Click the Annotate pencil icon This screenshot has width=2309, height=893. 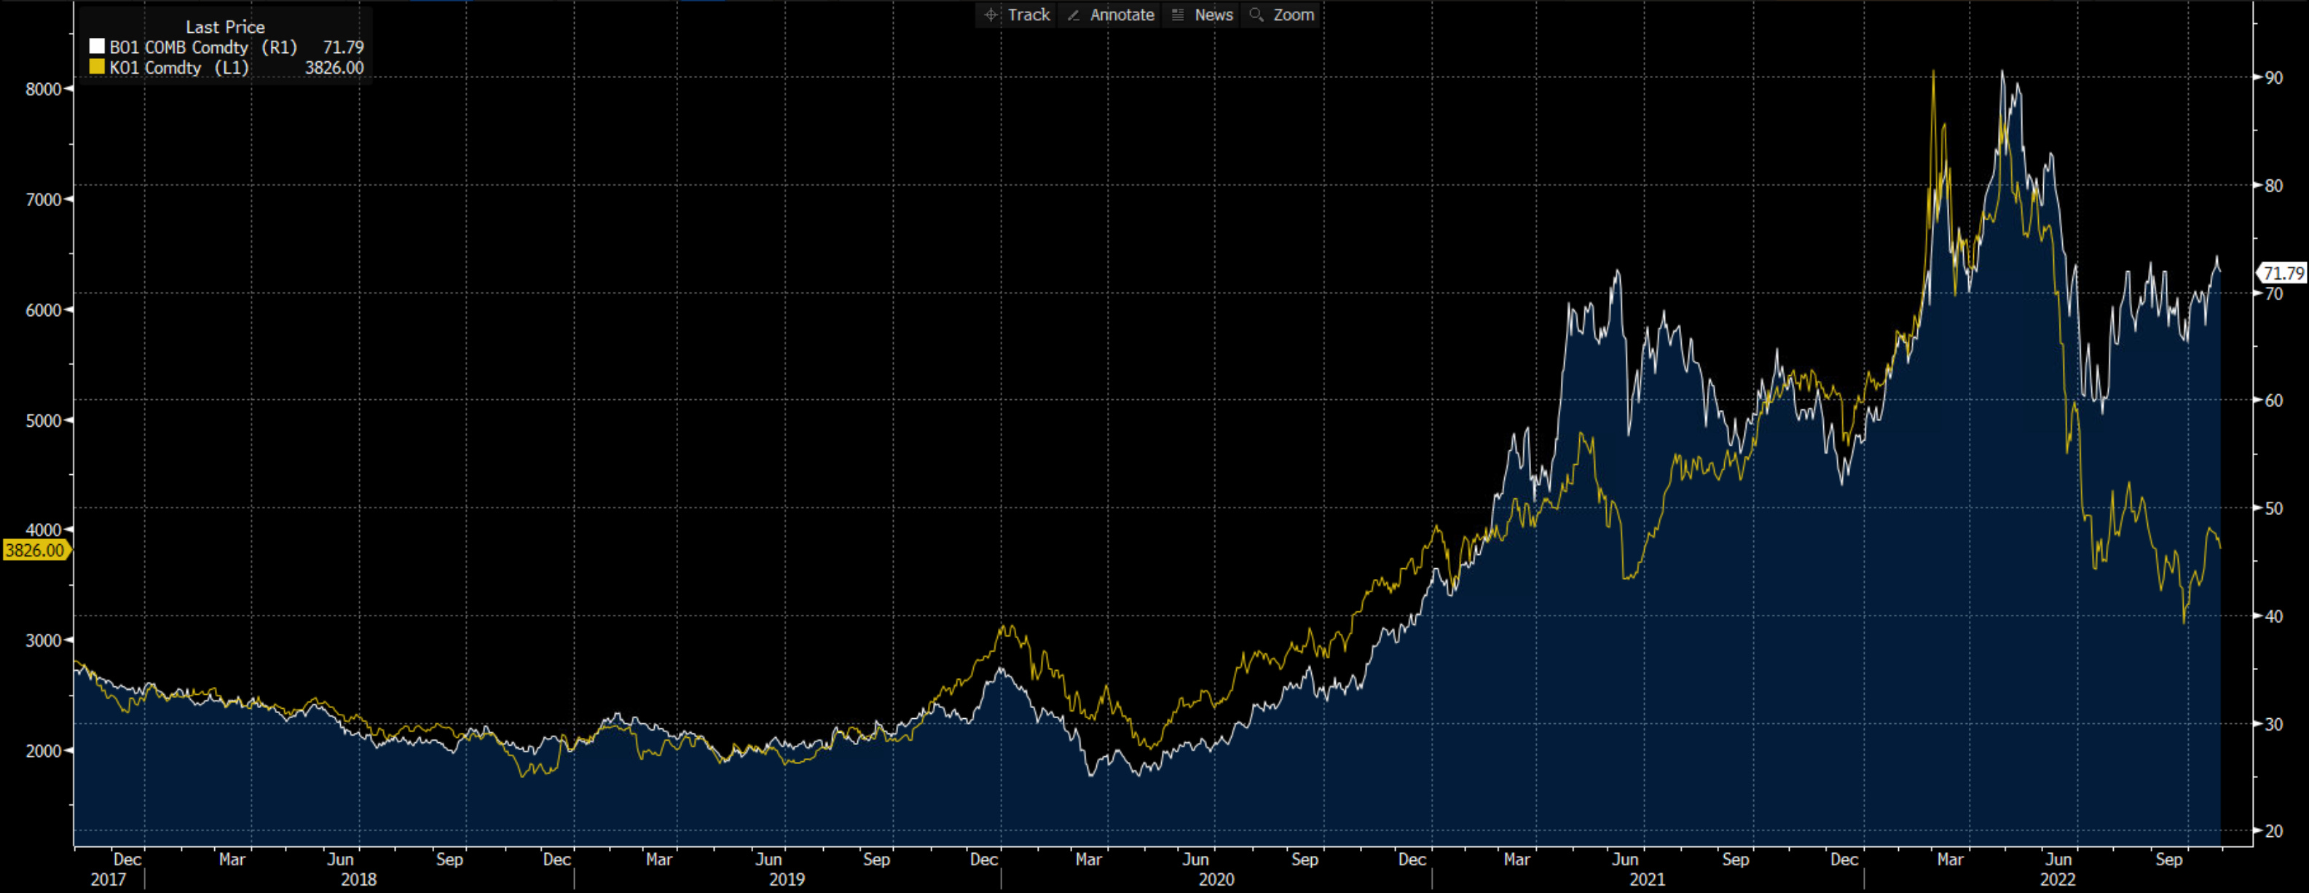click(x=1073, y=15)
